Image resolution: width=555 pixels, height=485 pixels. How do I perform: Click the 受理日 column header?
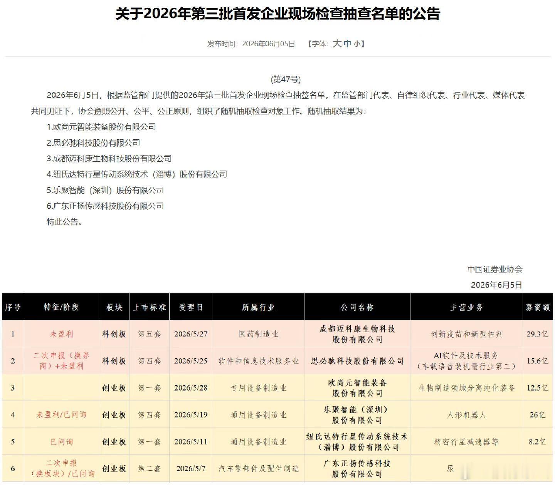(x=191, y=307)
